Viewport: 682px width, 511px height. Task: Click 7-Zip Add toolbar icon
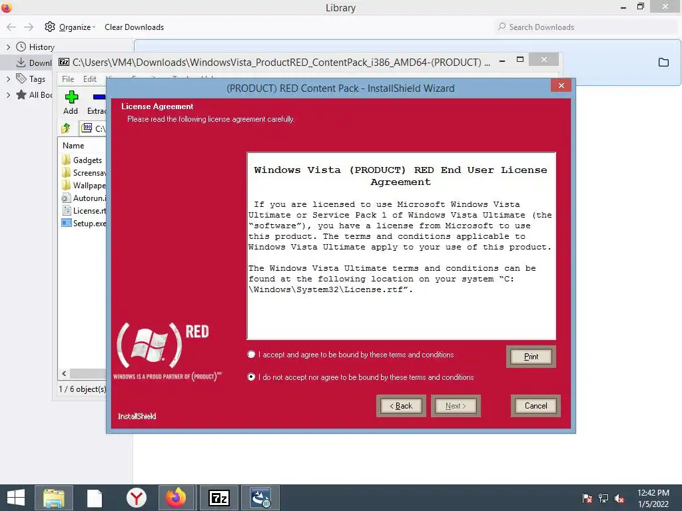[71, 102]
